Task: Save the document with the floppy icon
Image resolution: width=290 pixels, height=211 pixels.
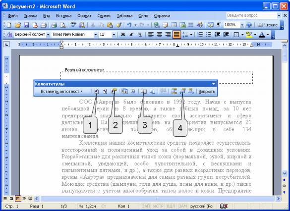Action: tap(26, 25)
